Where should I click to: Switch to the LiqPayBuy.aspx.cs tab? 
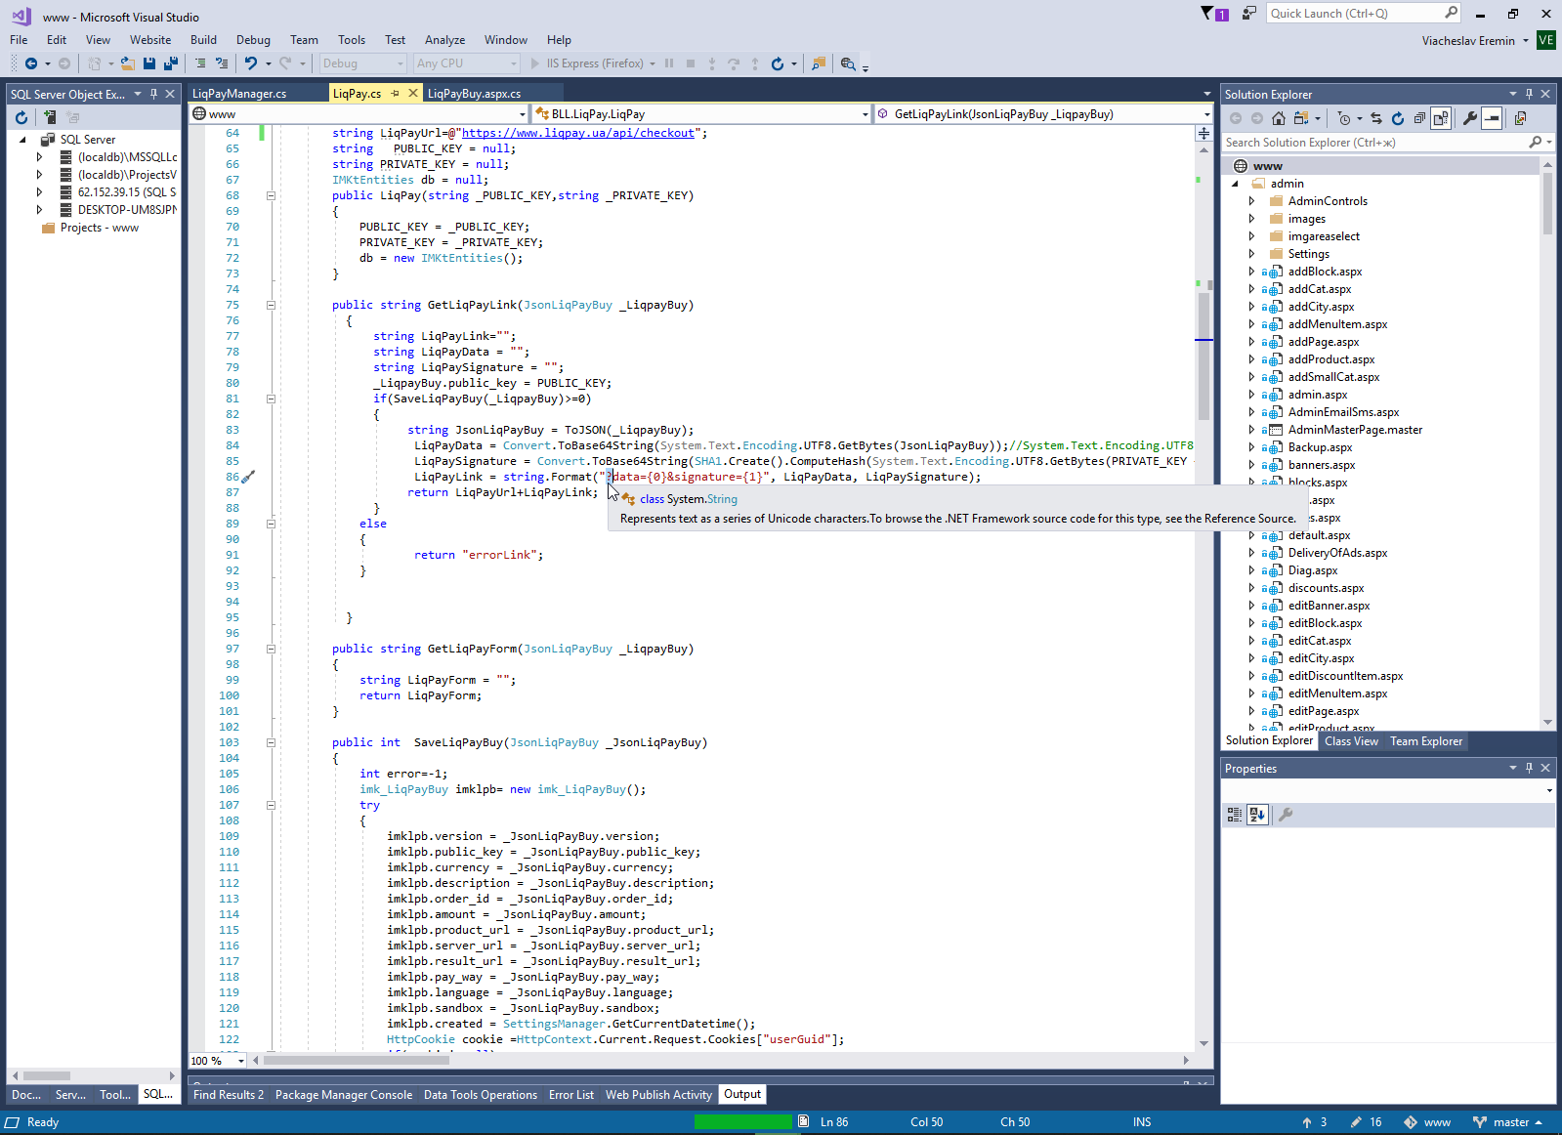(x=474, y=94)
